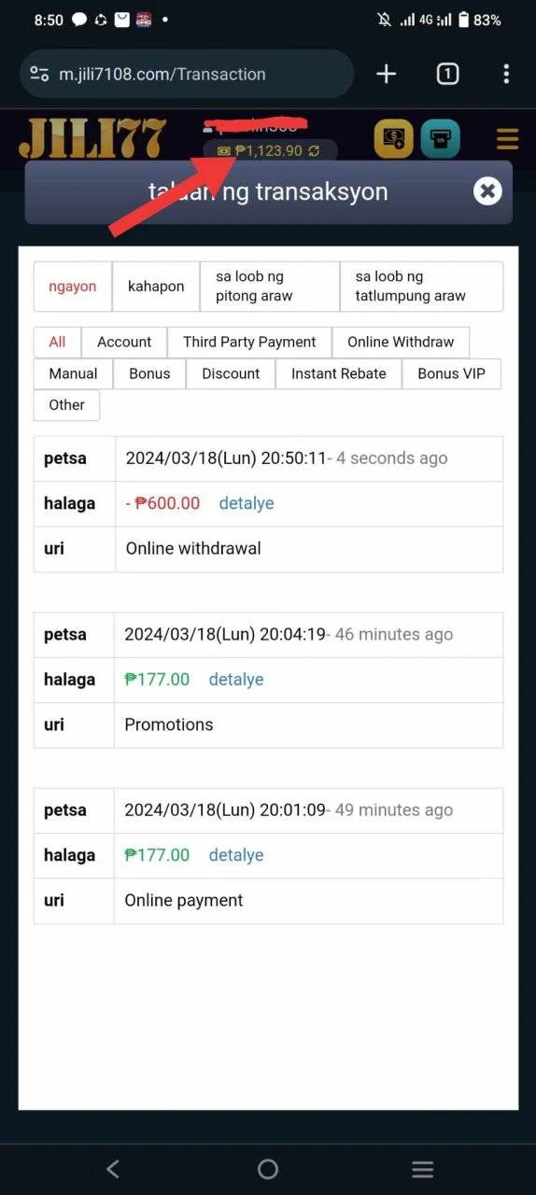Image resolution: width=536 pixels, height=1195 pixels.
Task: Open the teal withdraw icon
Action: (x=440, y=139)
